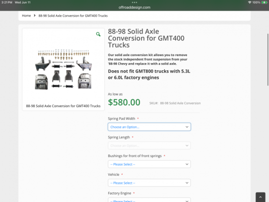
Task: Click the 88-98 Solid Axle Conversion breadcrumb
Action: (73, 16)
